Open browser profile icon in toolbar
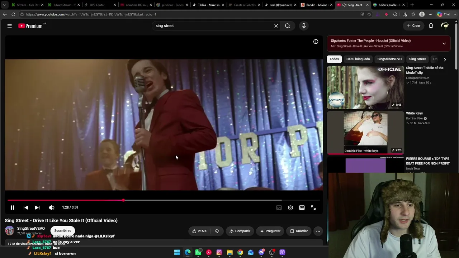Viewport: 459px width, 258px height. tap(422, 14)
